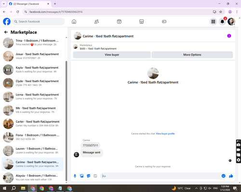The image size is (241, 192).
Task: Open the Reels video icon
Action: 119,22
